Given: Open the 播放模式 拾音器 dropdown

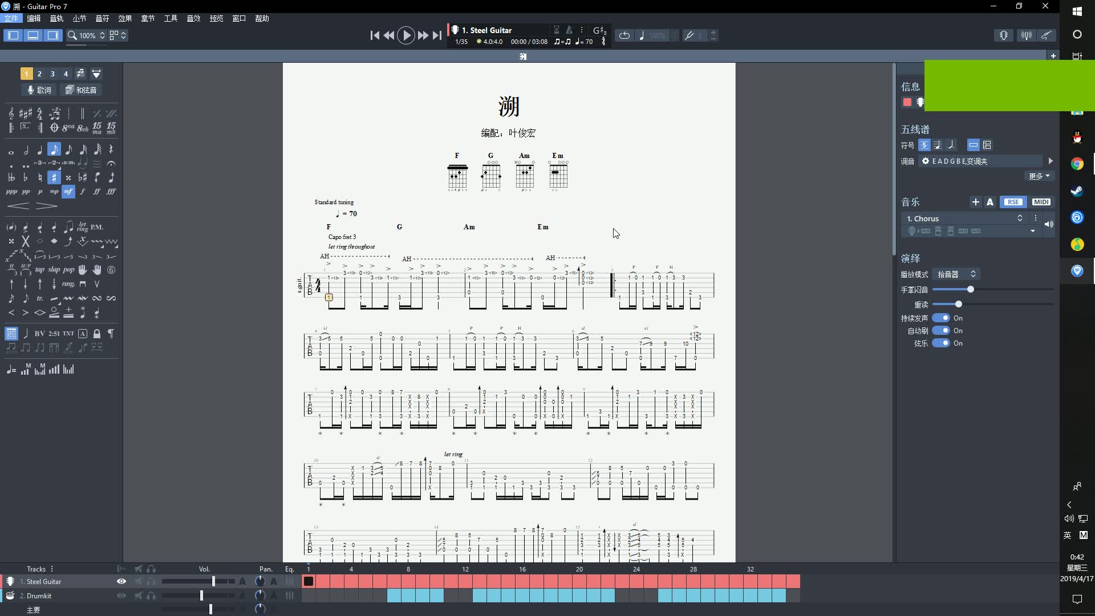Looking at the screenshot, I should [x=956, y=274].
